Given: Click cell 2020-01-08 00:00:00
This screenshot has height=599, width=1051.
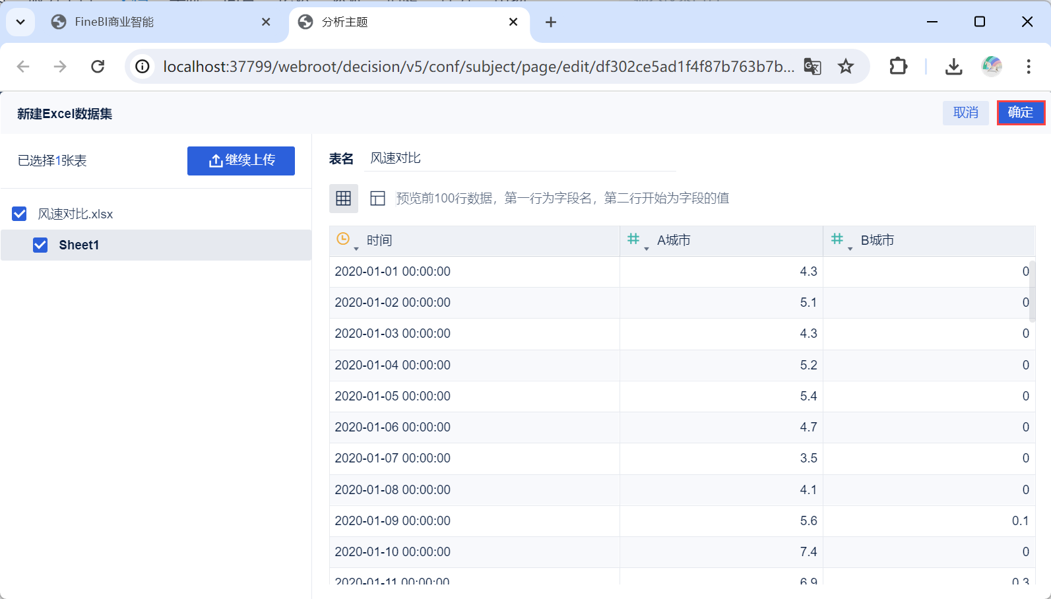Looking at the screenshot, I should (x=475, y=490).
